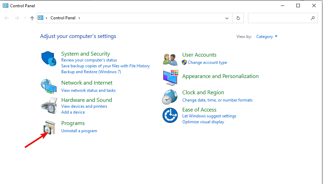Open the Clock and Region heading link
The width and height of the screenshot is (323, 184).
[203, 93]
